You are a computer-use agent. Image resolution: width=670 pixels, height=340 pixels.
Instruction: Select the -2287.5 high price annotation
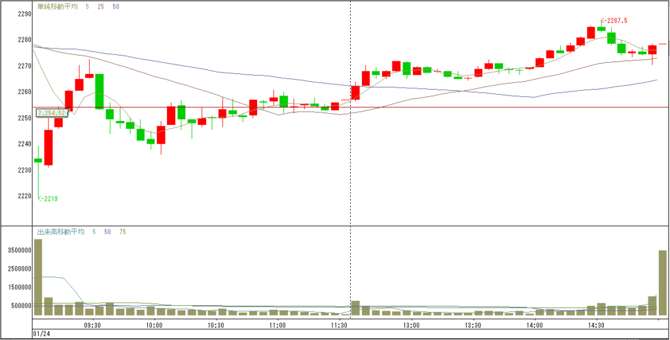614,20
